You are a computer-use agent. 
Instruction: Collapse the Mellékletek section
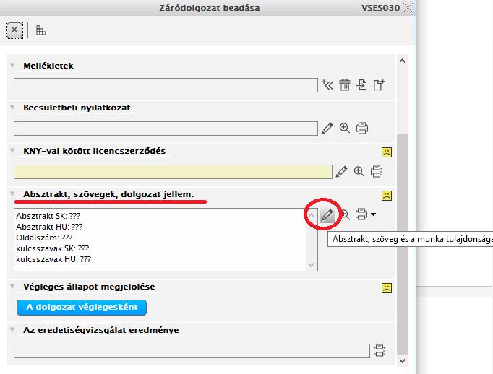[x=12, y=65]
